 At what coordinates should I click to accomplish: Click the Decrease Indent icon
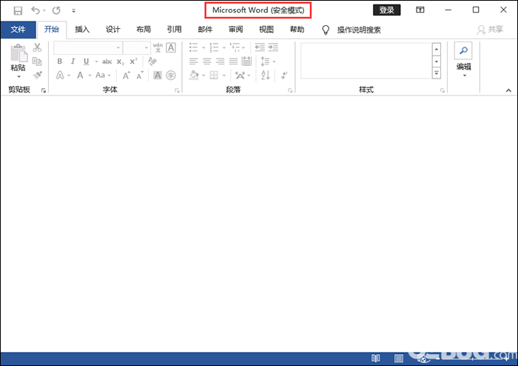pyautogui.click(x=260, y=47)
